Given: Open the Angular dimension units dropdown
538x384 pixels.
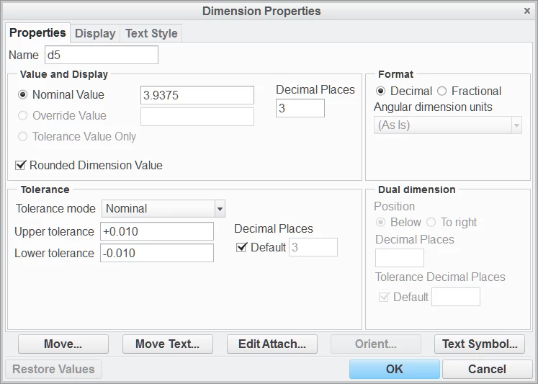Looking at the screenshot, I should click(x=448, y=125).
